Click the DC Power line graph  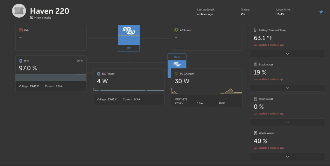tap(129, 90)
